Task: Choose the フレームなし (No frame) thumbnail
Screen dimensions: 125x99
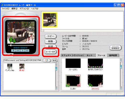Action: tap(73, 63)
